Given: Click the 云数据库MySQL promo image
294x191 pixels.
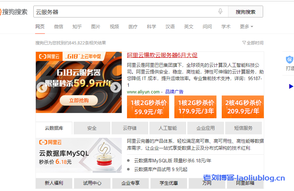Looking at the screenshot, I should pos(79,155).
